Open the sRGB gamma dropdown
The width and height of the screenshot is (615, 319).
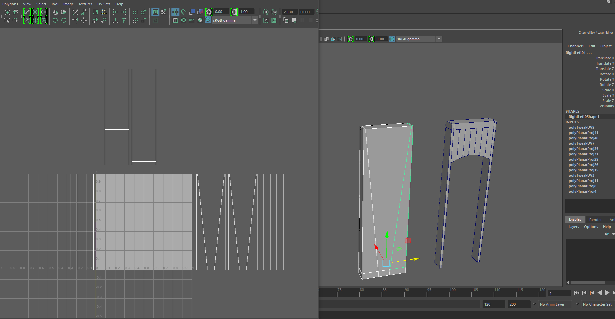[255, 20]
